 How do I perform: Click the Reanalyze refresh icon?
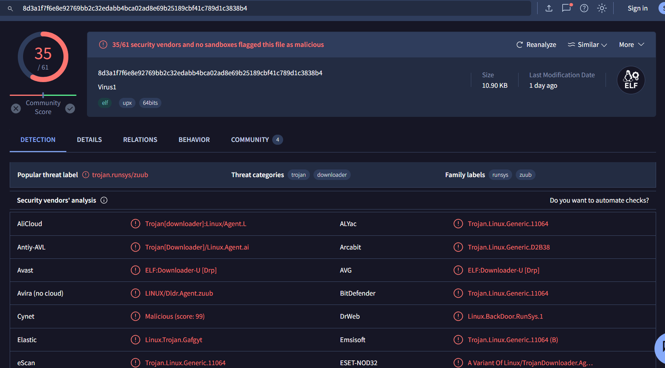point(520,45)
